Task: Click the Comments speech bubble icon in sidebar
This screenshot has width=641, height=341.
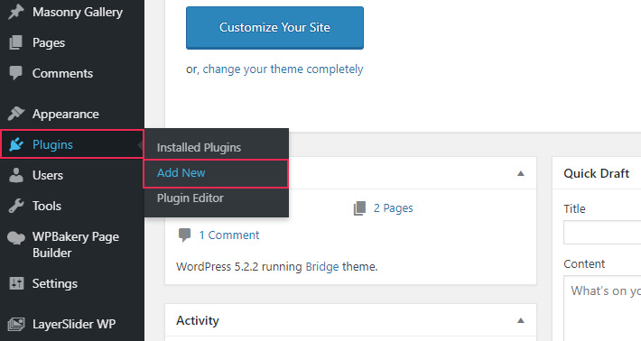Action: tap(16, 73)
